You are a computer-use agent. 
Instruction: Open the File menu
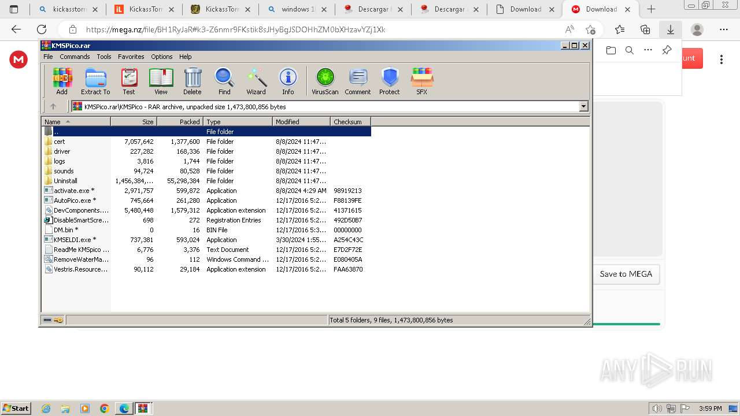click(x=48, y=57)
